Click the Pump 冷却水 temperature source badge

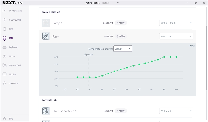click(x=121, y=23)
